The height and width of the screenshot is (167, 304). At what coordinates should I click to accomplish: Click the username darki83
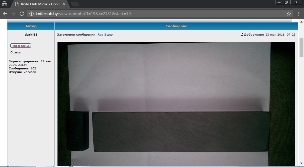point(31,34)
